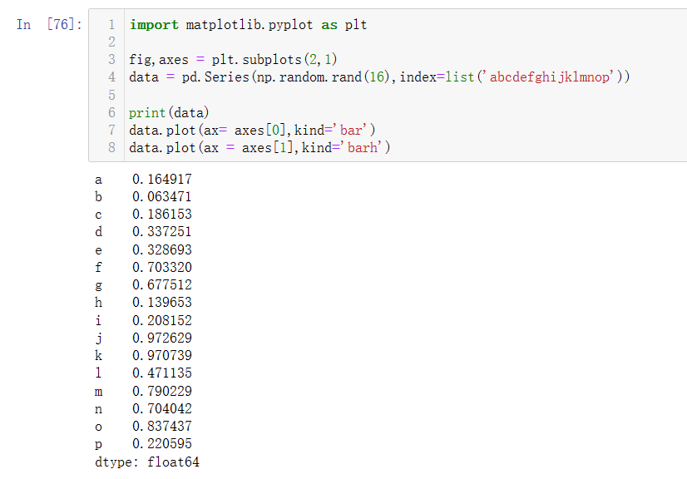The width and height of the screenshot is (687, 479).
Task: Click output value 0.220595 for p
Action: pyautogui.click(x=162, y=443)
